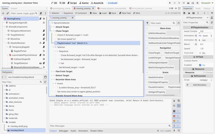Instantiate a child scene via link icon
Screen dimensions: 215x134
pos(8,13)
